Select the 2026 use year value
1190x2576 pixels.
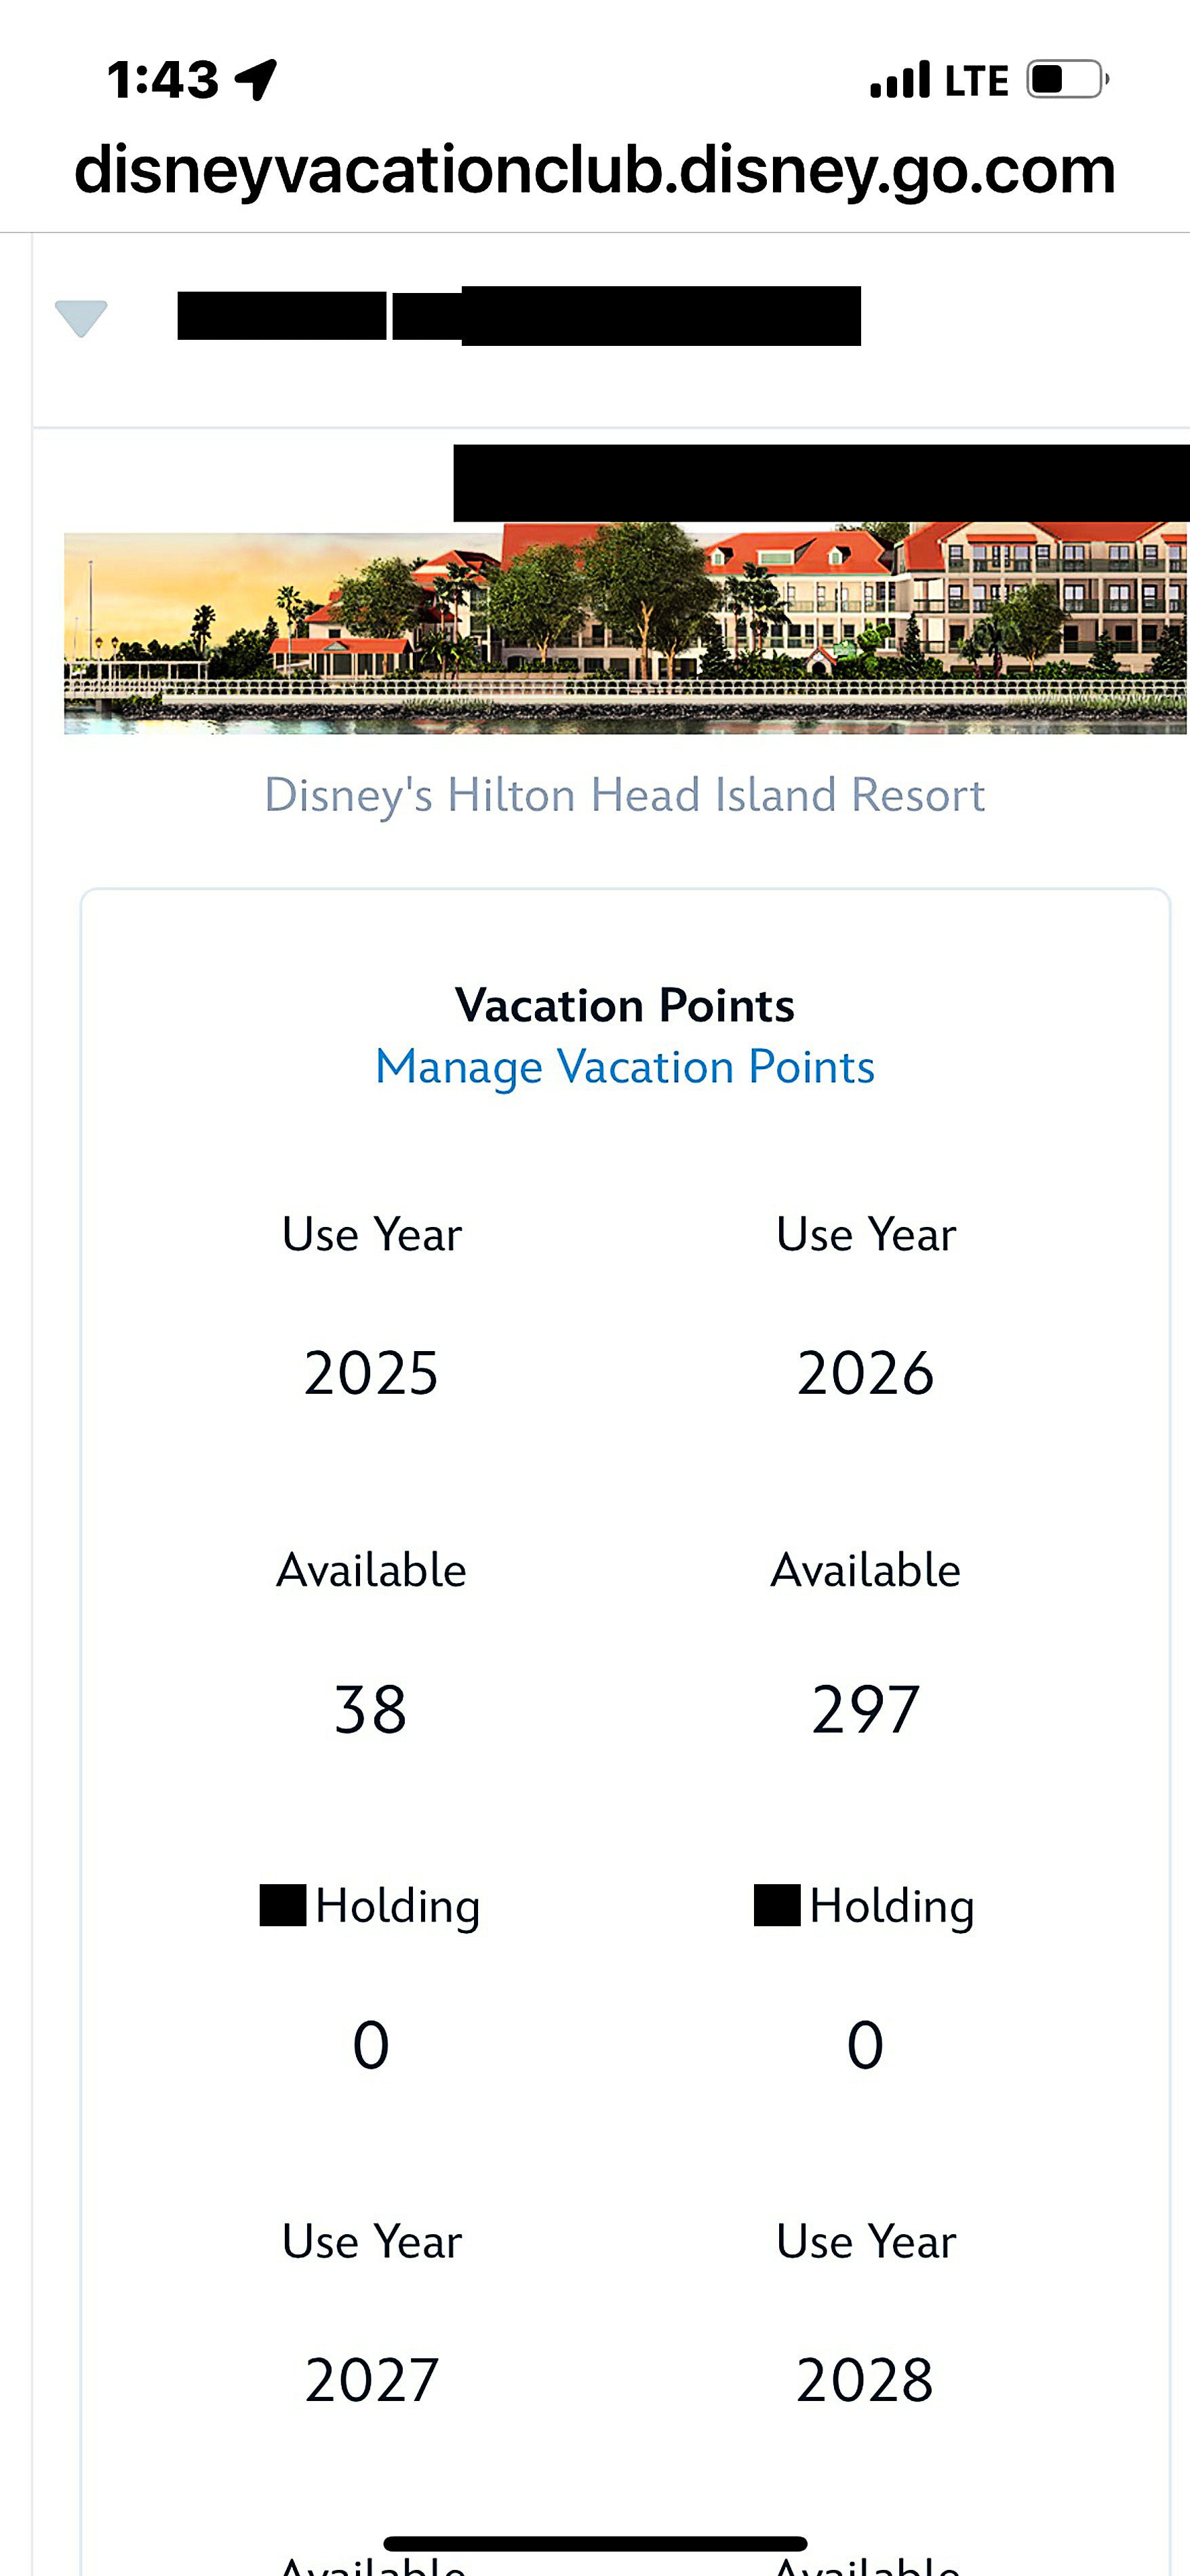(x=865, y=1373)
